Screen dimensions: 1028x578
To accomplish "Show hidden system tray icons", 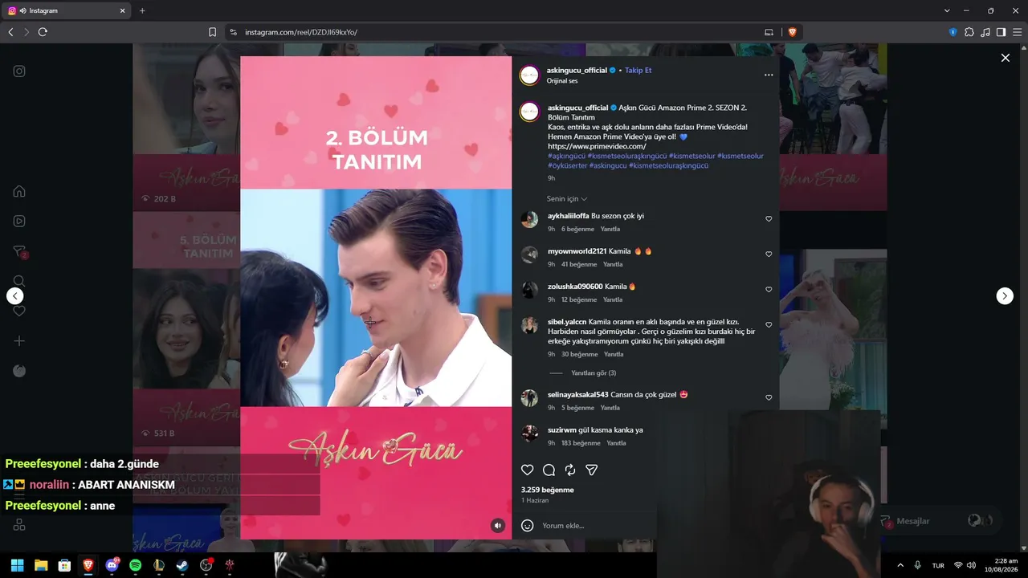I will pos(900,565).
